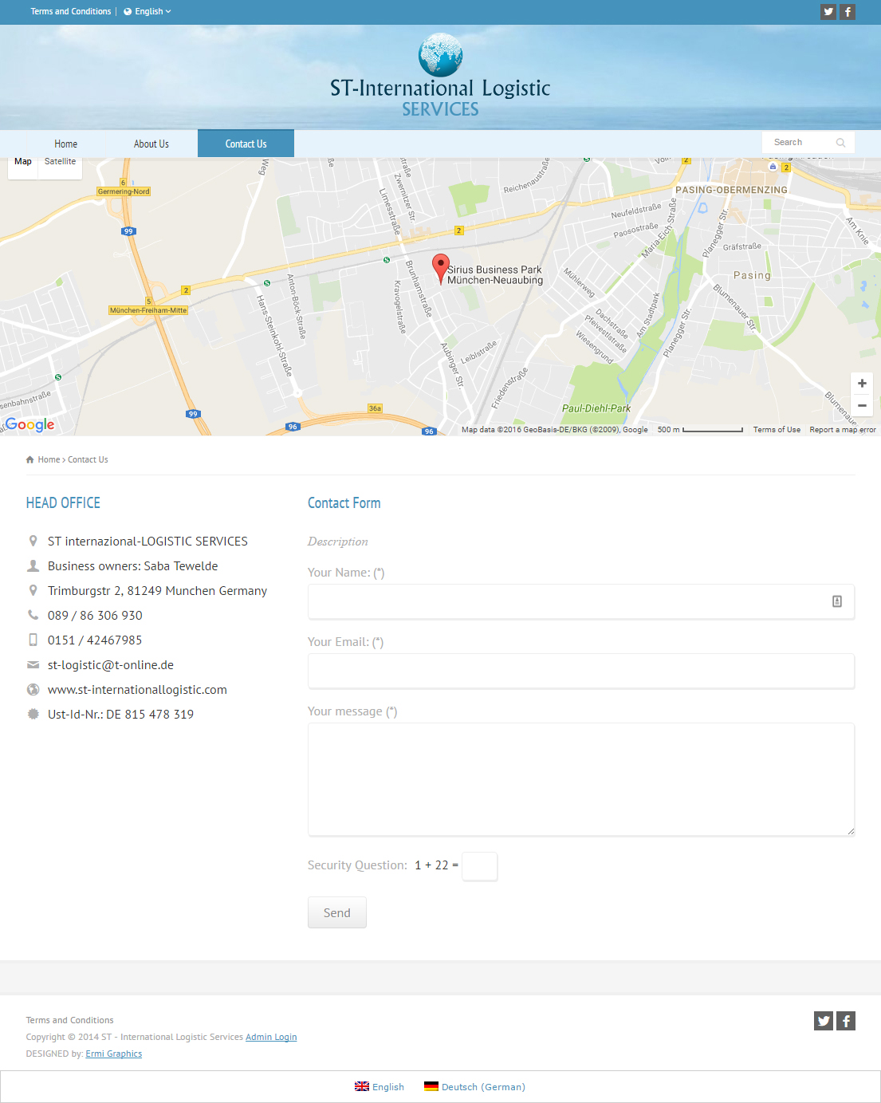Click the HEAD OFFICE heading

pyautogui.click(x=63, y=502)
